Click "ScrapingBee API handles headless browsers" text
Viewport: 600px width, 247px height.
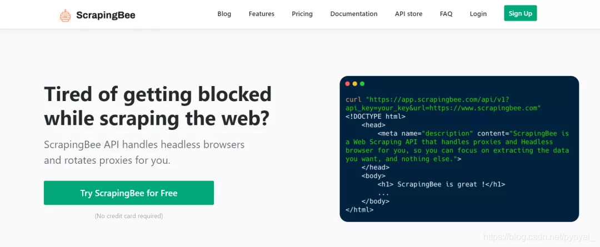coord(144,145)
